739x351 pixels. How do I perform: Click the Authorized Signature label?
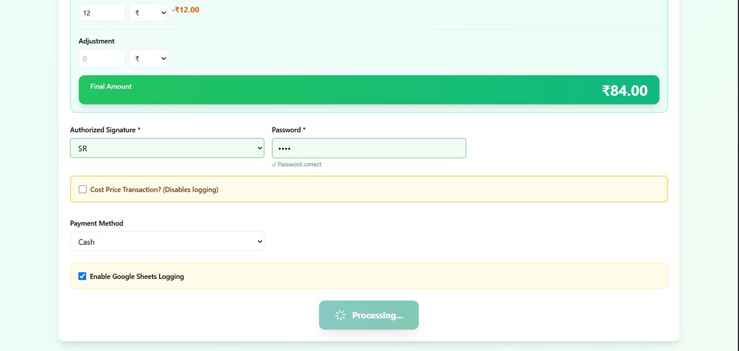click(x=105, y=130)
